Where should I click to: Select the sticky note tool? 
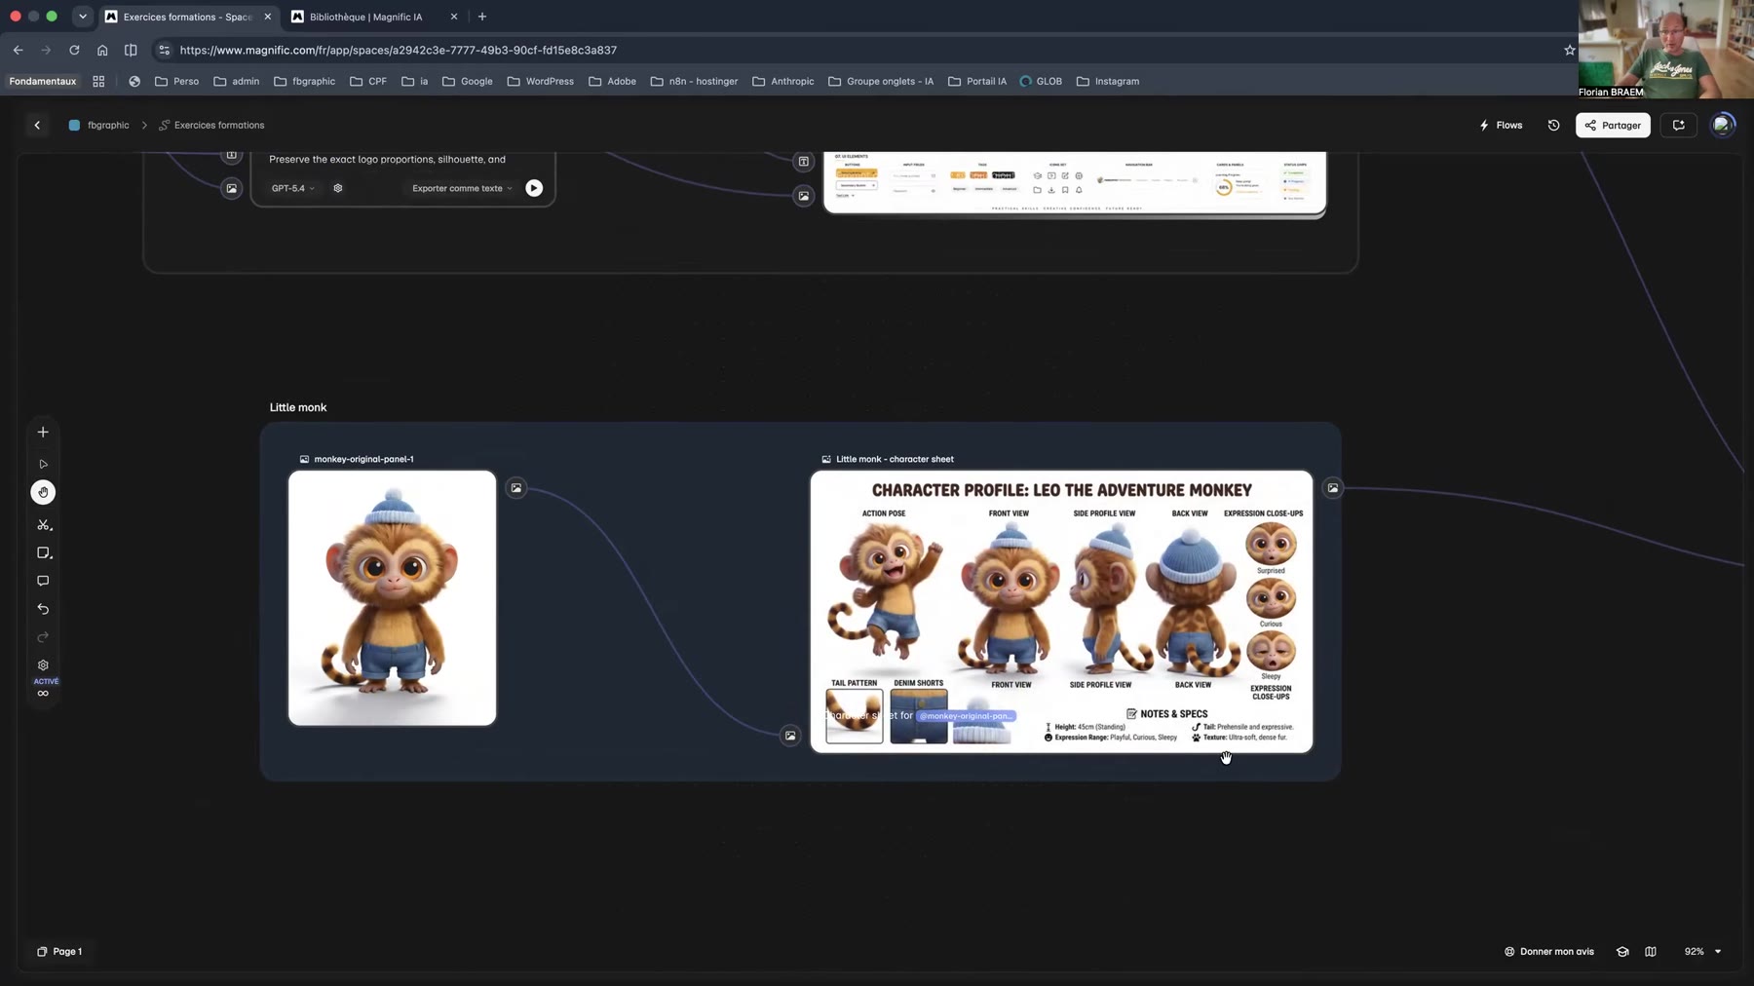point(43,552)
